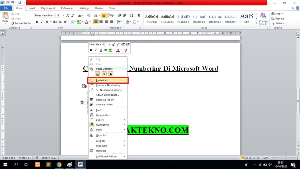Viewport: 300px width, 169px height.
Task: Toggle Bold in the ribbon Font group
Action: (x=37, y=22)
